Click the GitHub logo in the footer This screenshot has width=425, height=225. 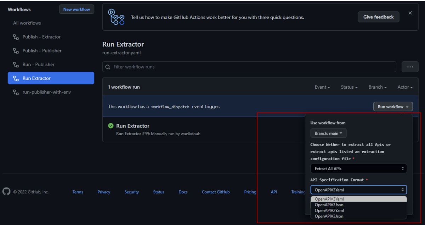pos(6,192)
